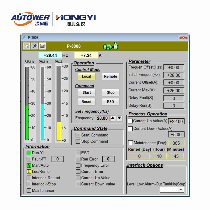Open the trend chart icon
Viewport: 210px width, 210px height.
point(43,46)
